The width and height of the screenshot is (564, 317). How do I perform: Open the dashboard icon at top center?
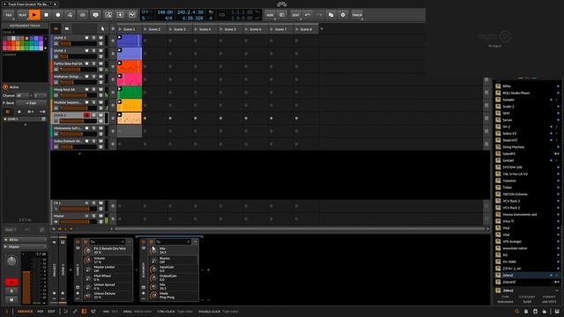pos(282,4)
